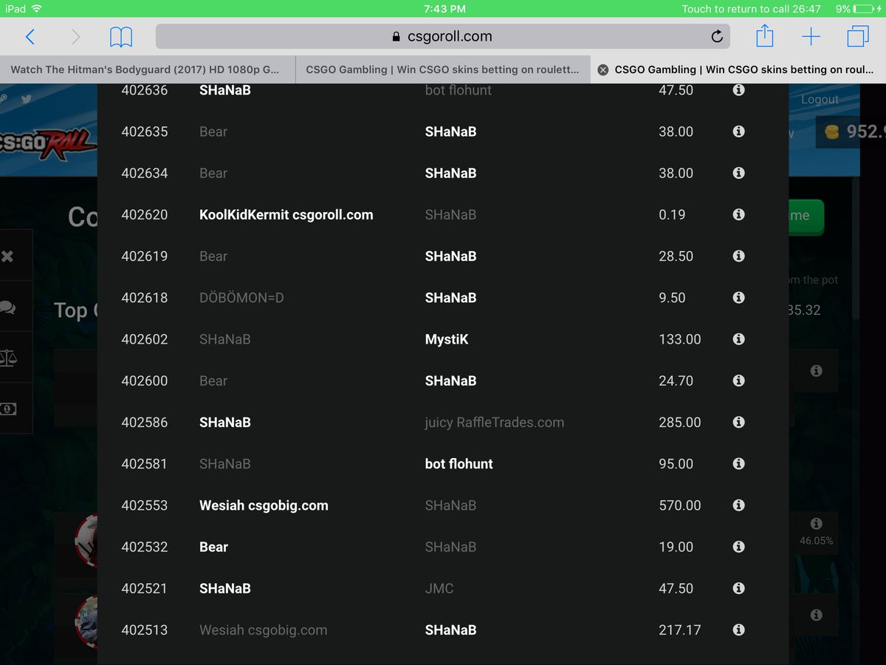This screenshot has height=665, width=886.
Task: Tap the coins balance 952 display
Action: click(853, 132)
